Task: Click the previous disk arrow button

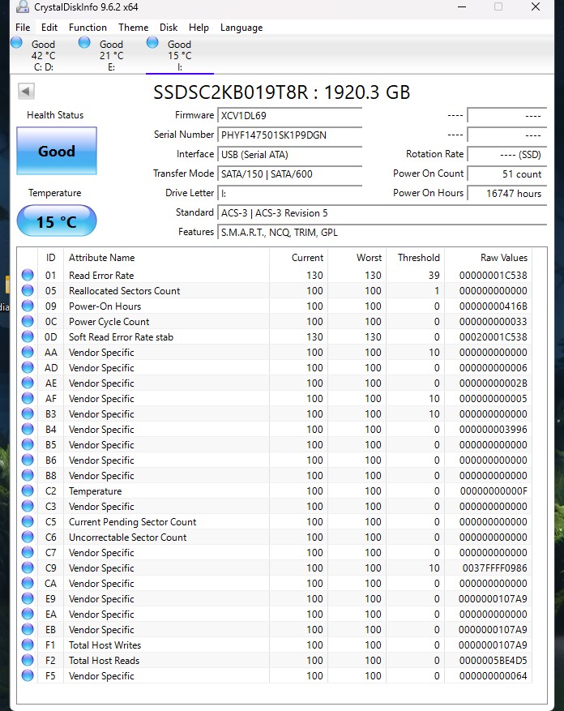Action: [x=26, y=91]
